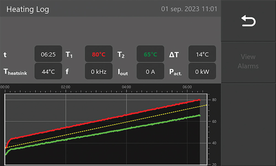Screen dimensions: 276x166
Task: Click the 06:00 mark on time ruler
Action: point(187,87)
